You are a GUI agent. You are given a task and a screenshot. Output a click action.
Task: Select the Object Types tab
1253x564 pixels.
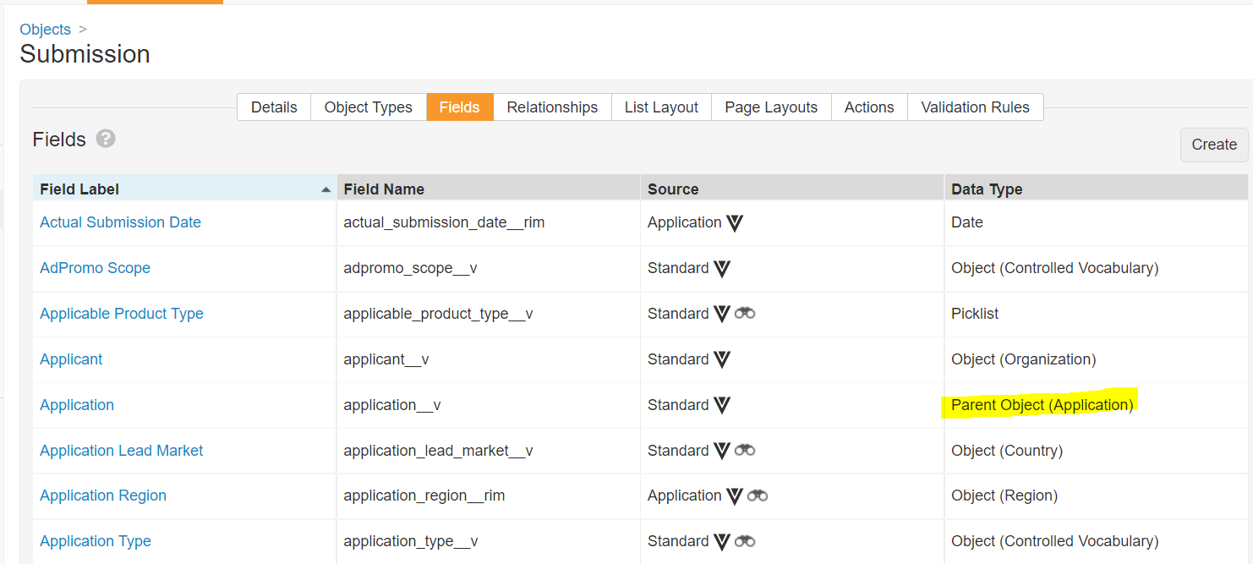[368, 107]
